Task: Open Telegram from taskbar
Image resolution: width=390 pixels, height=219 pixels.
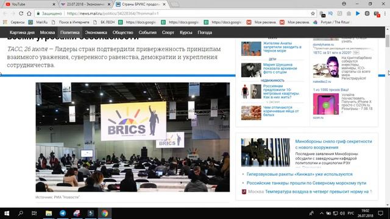Action: click(63, 214)
